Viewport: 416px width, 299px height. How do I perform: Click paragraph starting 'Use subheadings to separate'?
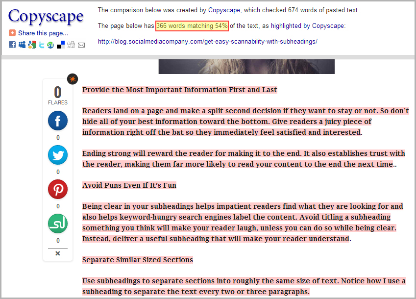pos(244,286)
